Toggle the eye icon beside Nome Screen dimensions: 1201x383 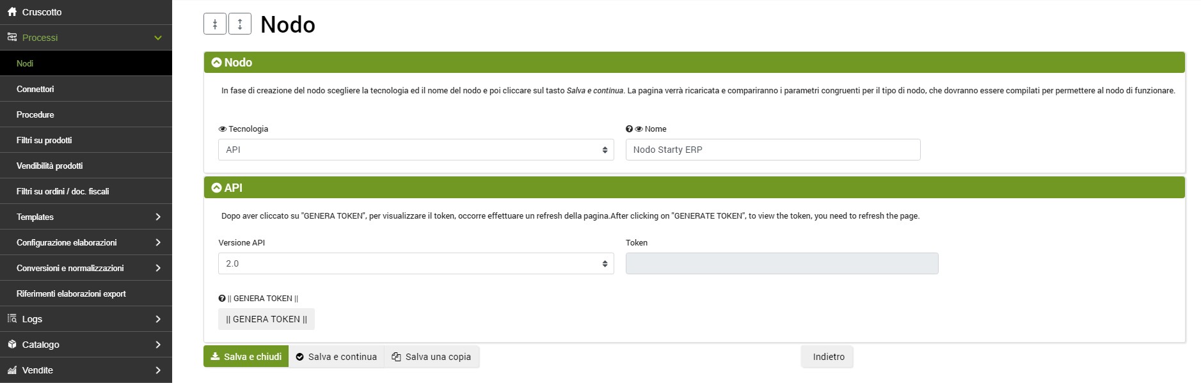coord(639,129)
